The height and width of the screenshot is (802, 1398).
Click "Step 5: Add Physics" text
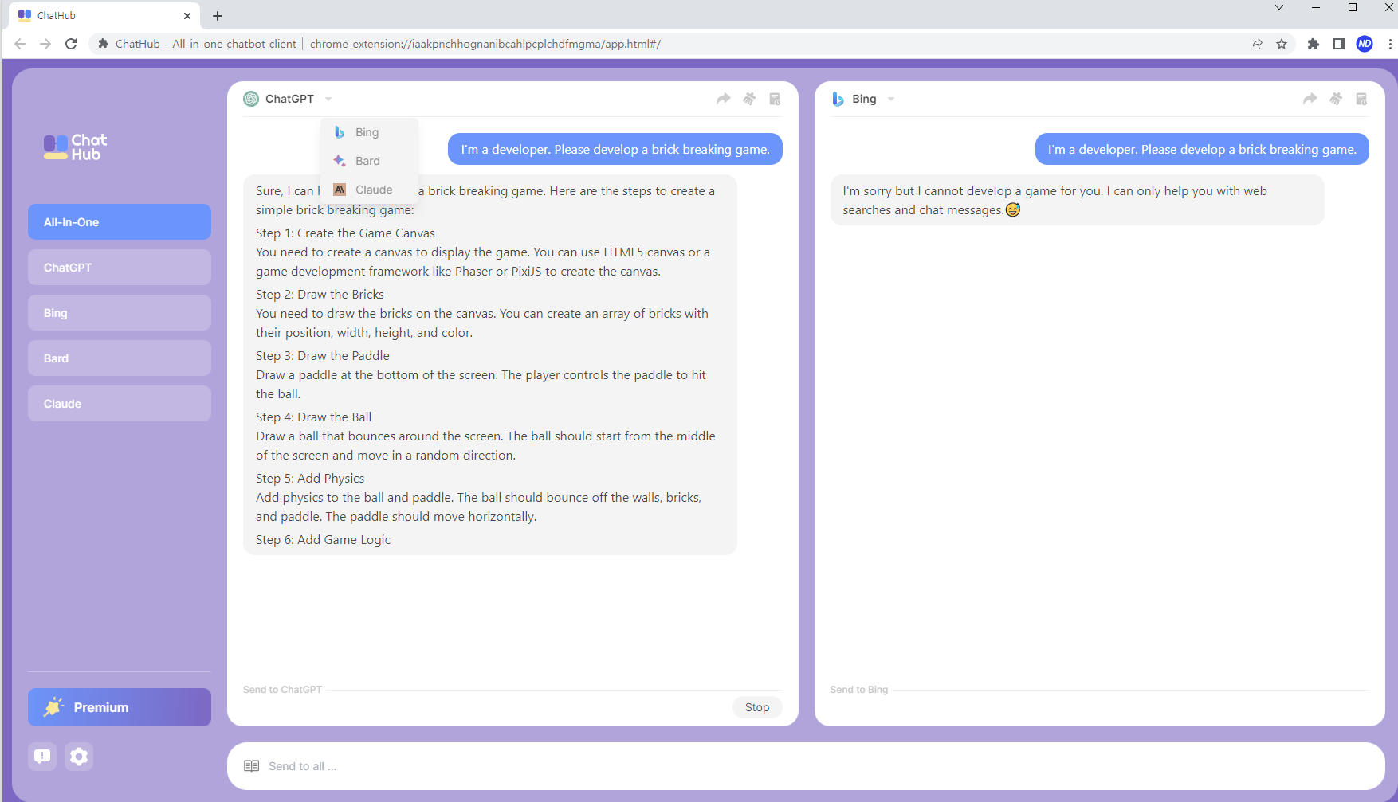310,479
